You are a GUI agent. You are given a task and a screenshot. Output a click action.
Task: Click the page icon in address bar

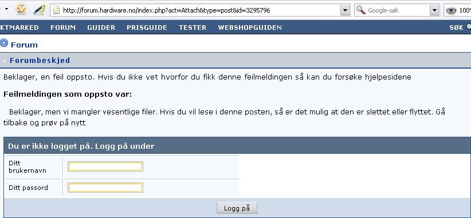tap(56, 10)
